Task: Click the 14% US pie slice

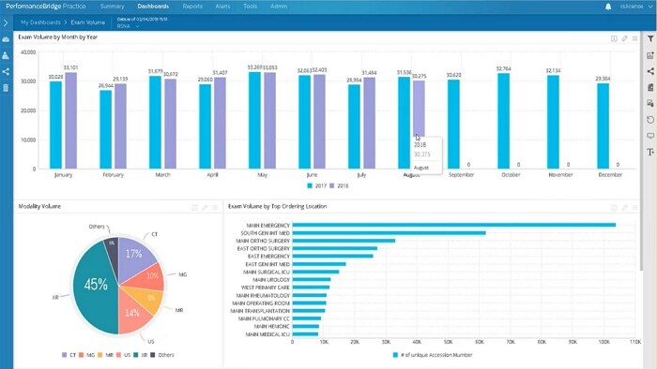Action: [x=132, y=313]
